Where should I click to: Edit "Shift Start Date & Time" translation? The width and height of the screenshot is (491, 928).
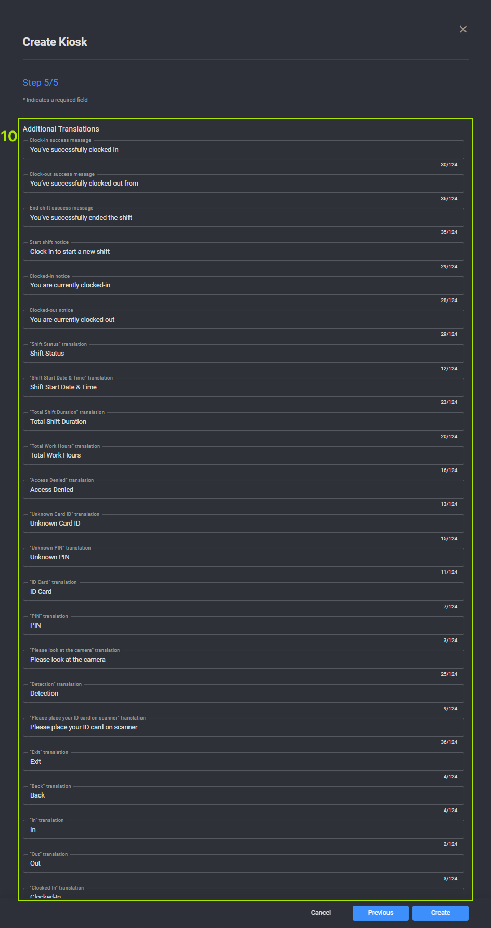(243, 387)
